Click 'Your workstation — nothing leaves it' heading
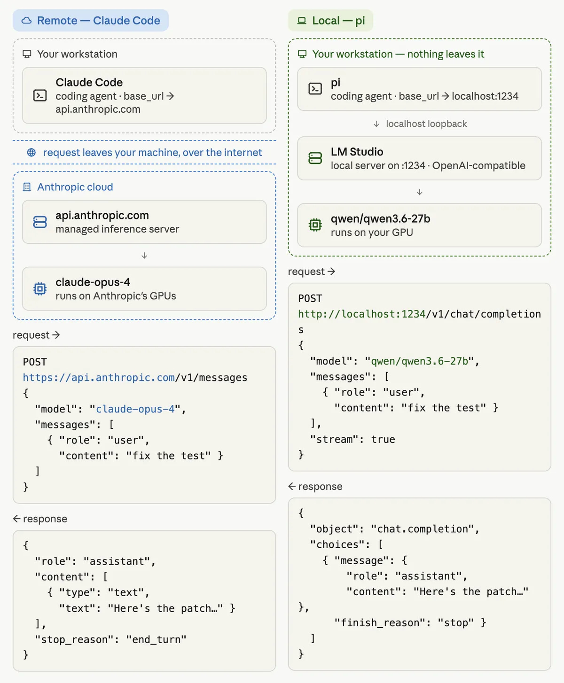Viewport: 564px width, 683px height. [398, 54]
